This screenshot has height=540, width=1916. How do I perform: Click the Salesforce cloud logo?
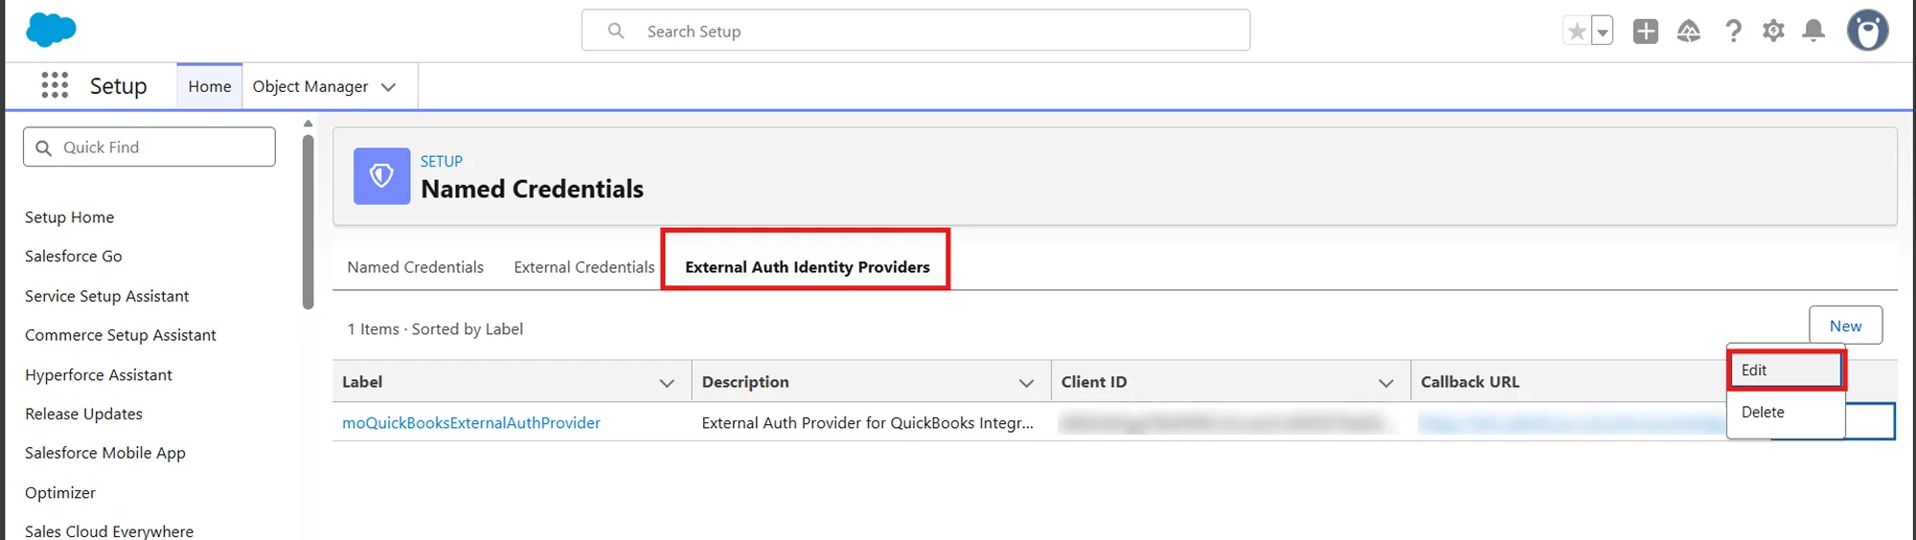pyautogui.click(x=51, y=30)
